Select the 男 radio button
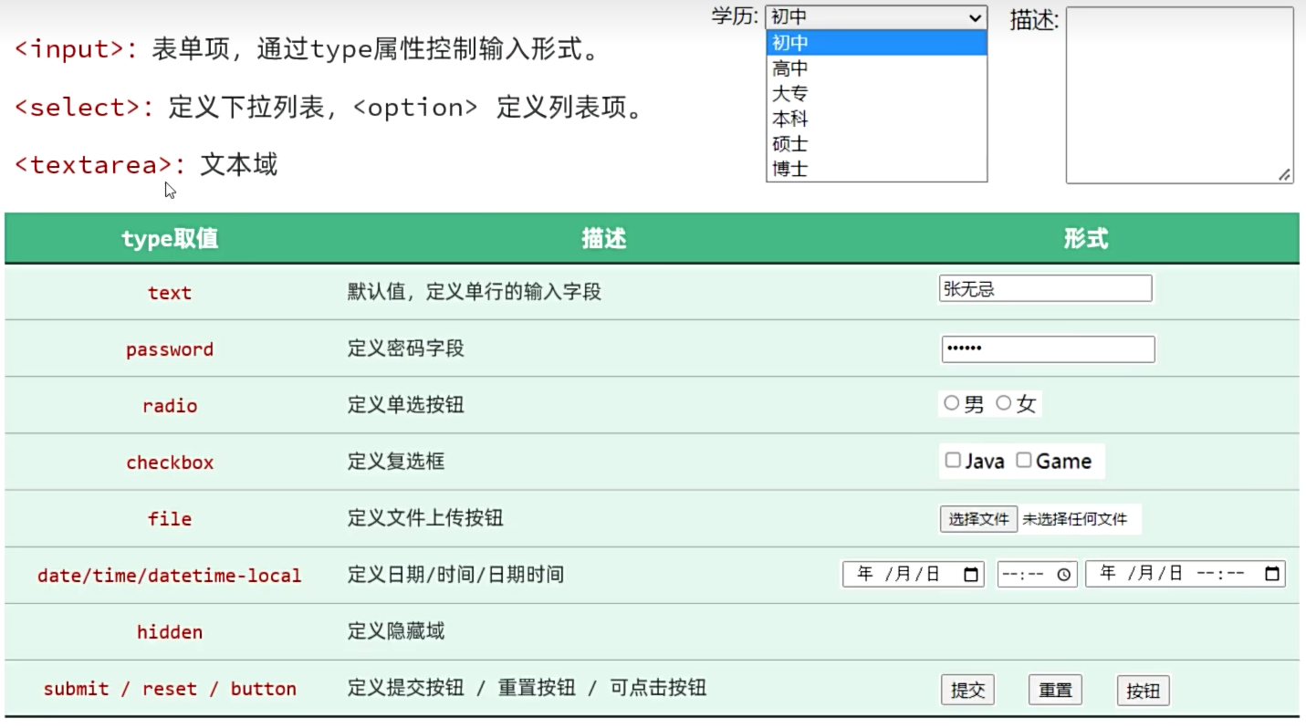Viewport: 1306px width, 728px height. (952, 403)
